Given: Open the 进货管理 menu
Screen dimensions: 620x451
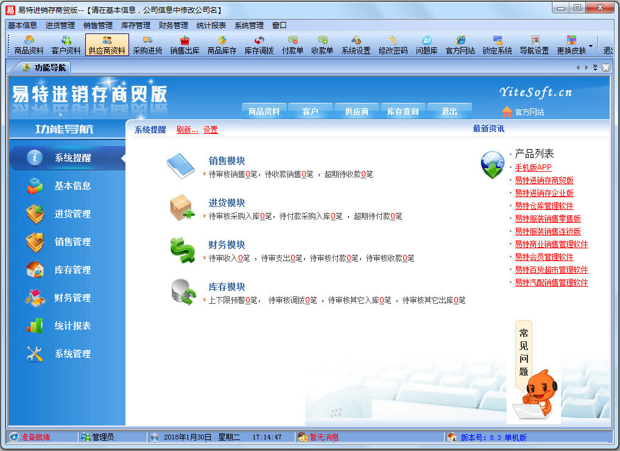Looking at the screenshot, I should pyautogui.click(x=60, y=26).
